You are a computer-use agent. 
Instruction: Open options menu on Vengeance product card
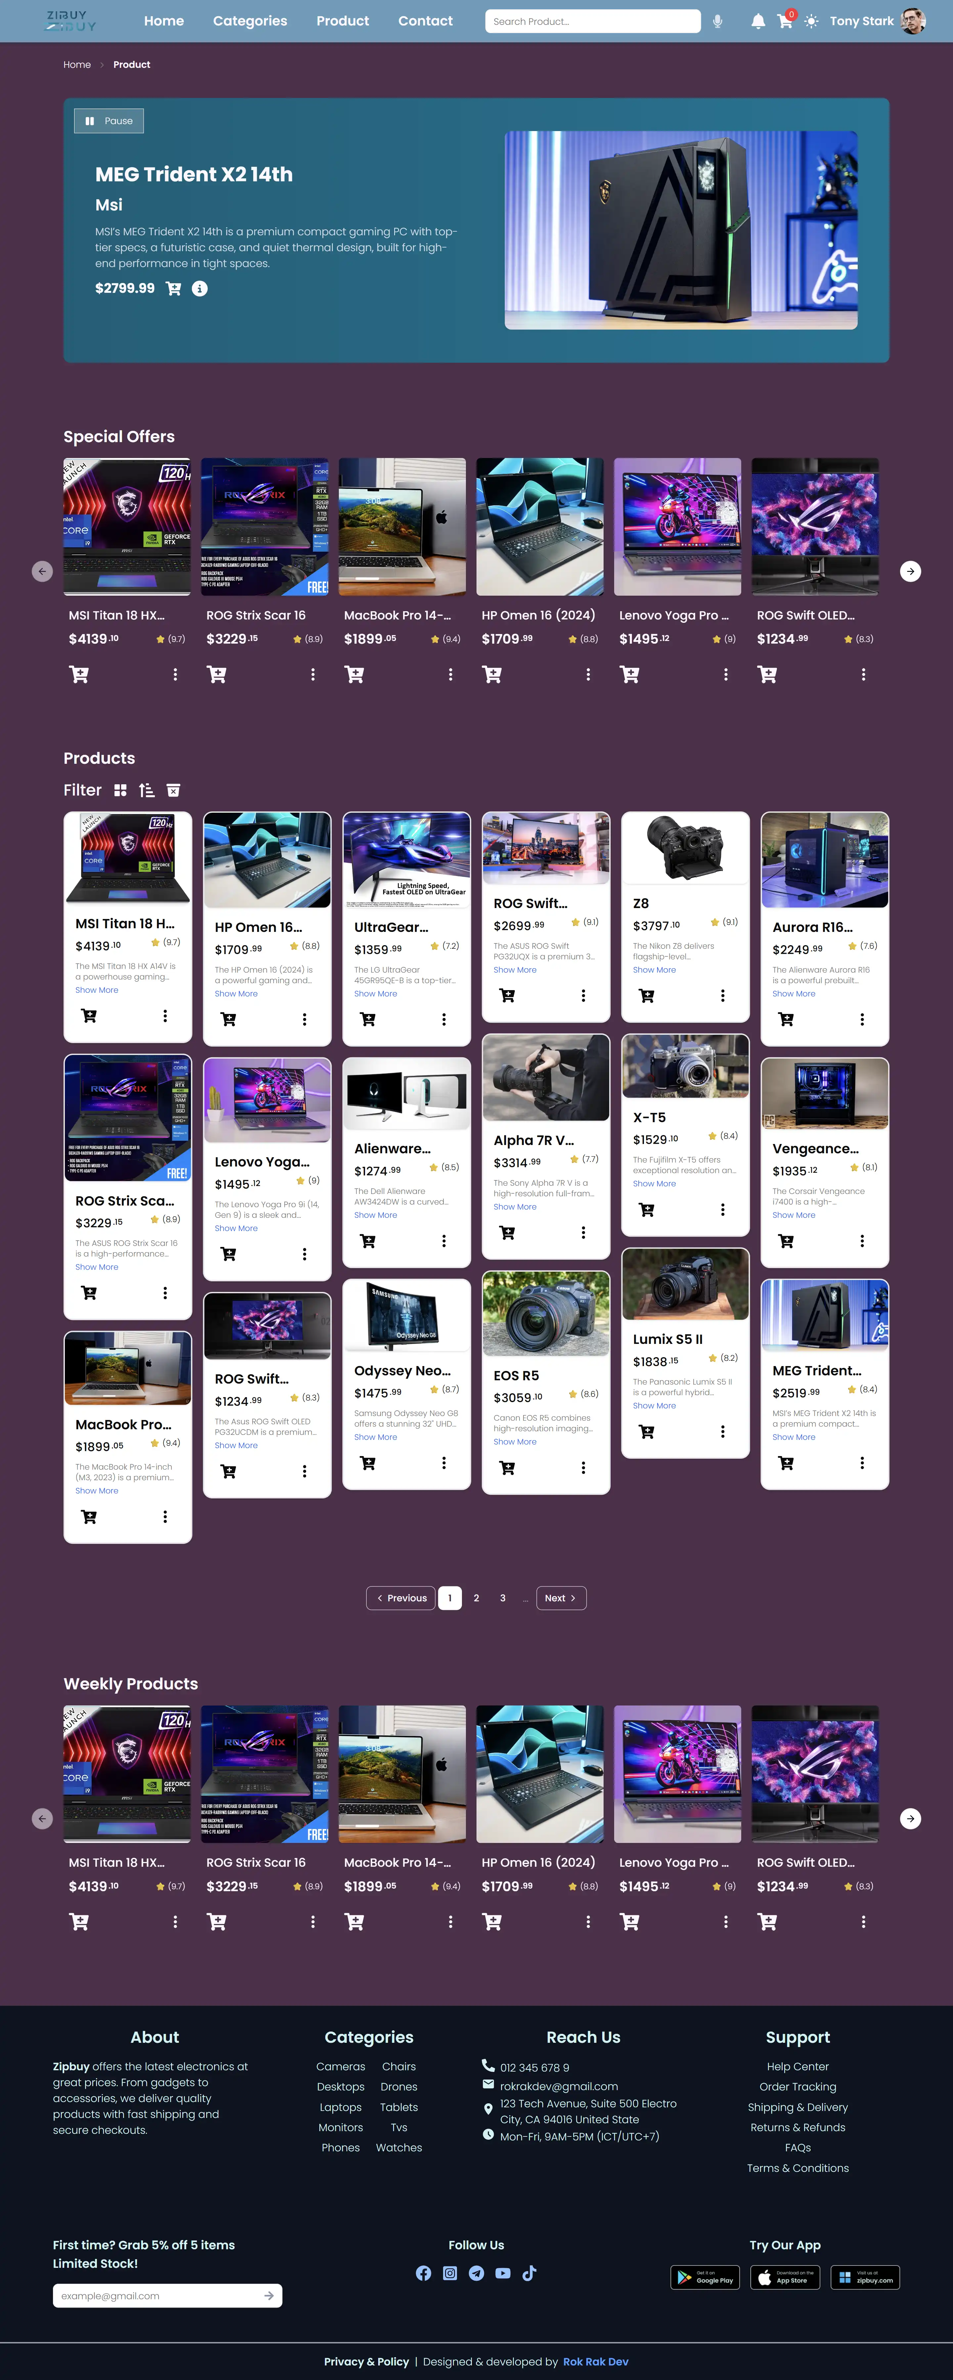[863, 1241]
